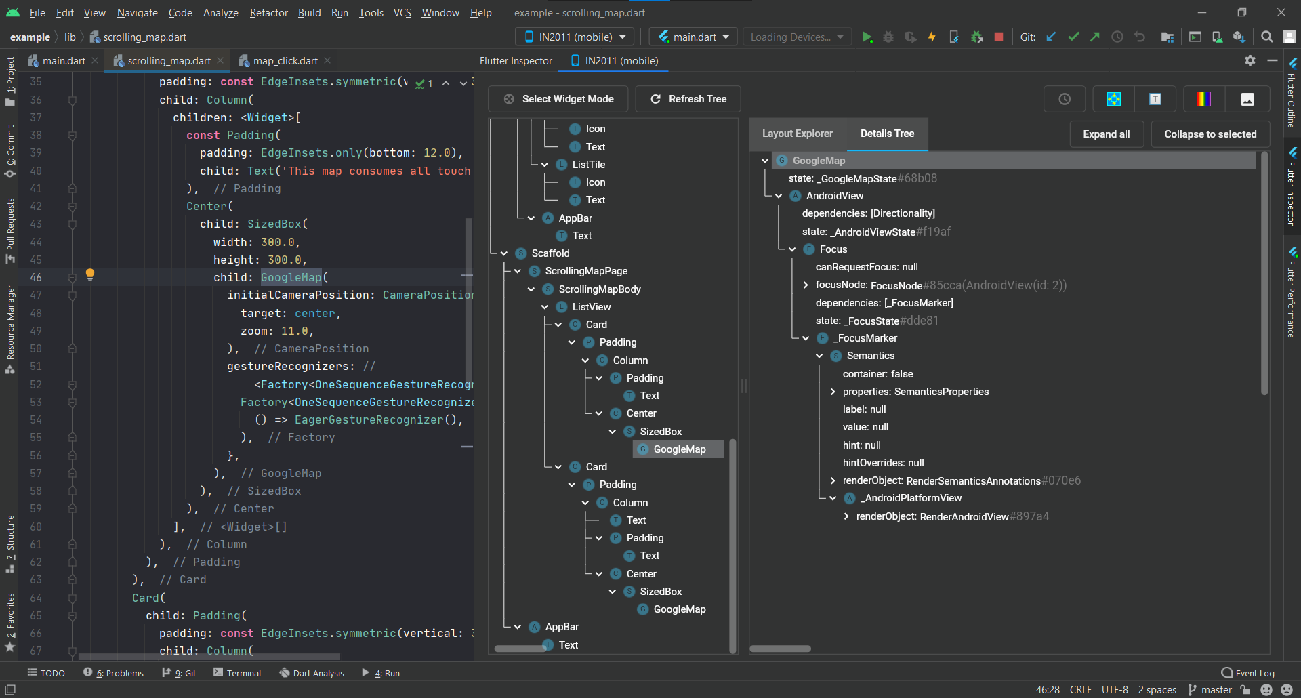The image size is (1301, 698).
Task: Select the GoogleMap node under second Card
Action: [679, 609]
